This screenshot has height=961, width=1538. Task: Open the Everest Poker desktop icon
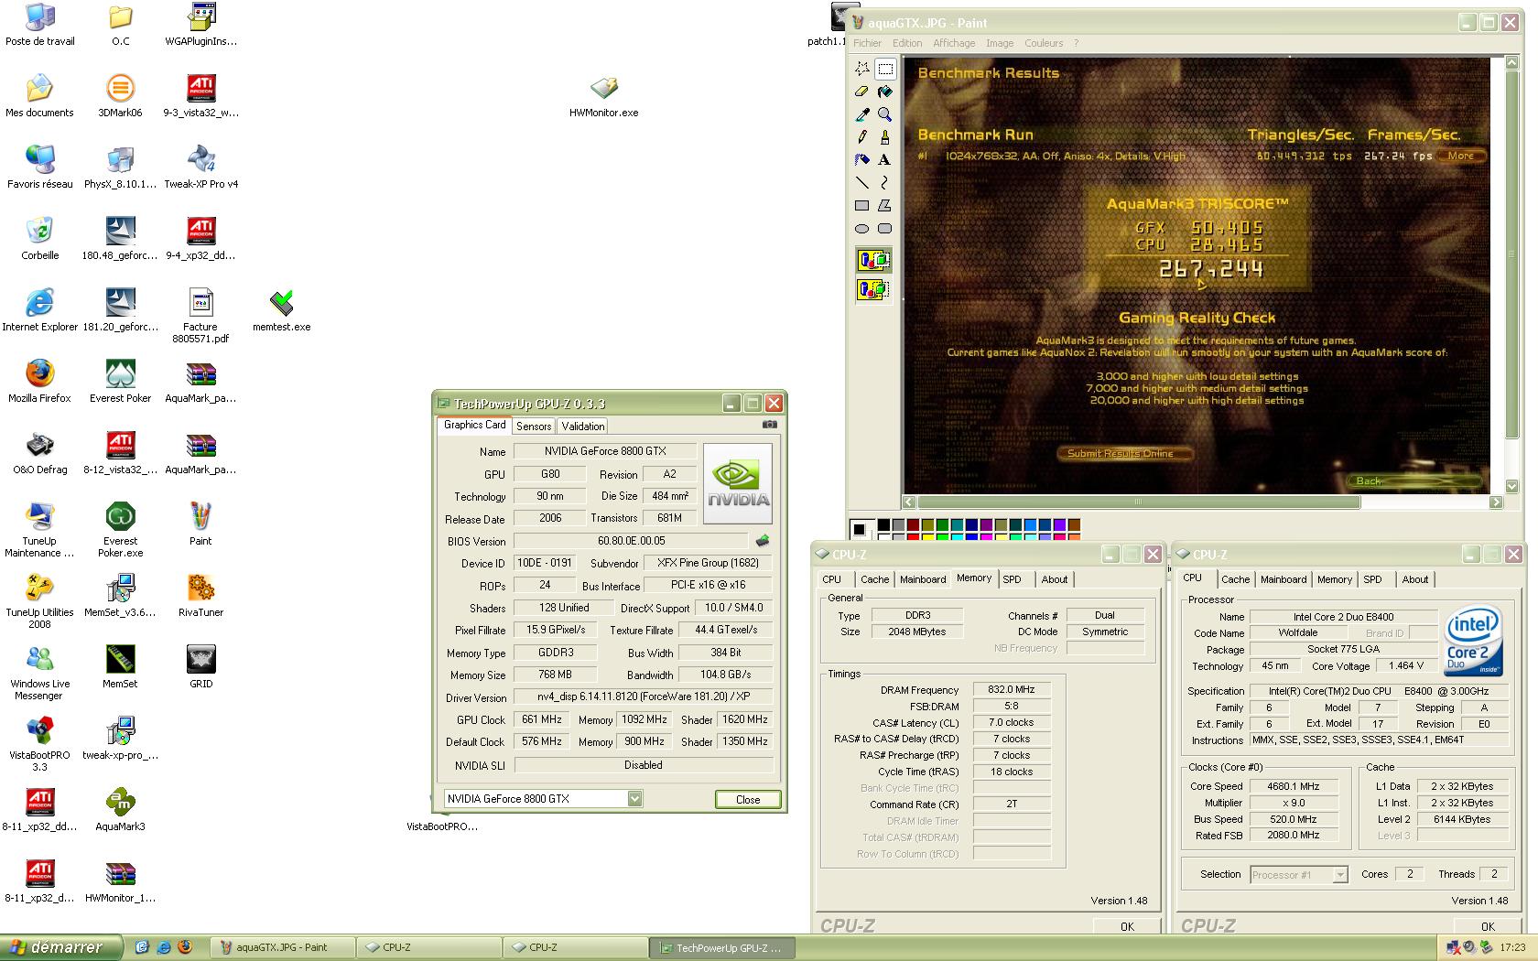(120, 382)
